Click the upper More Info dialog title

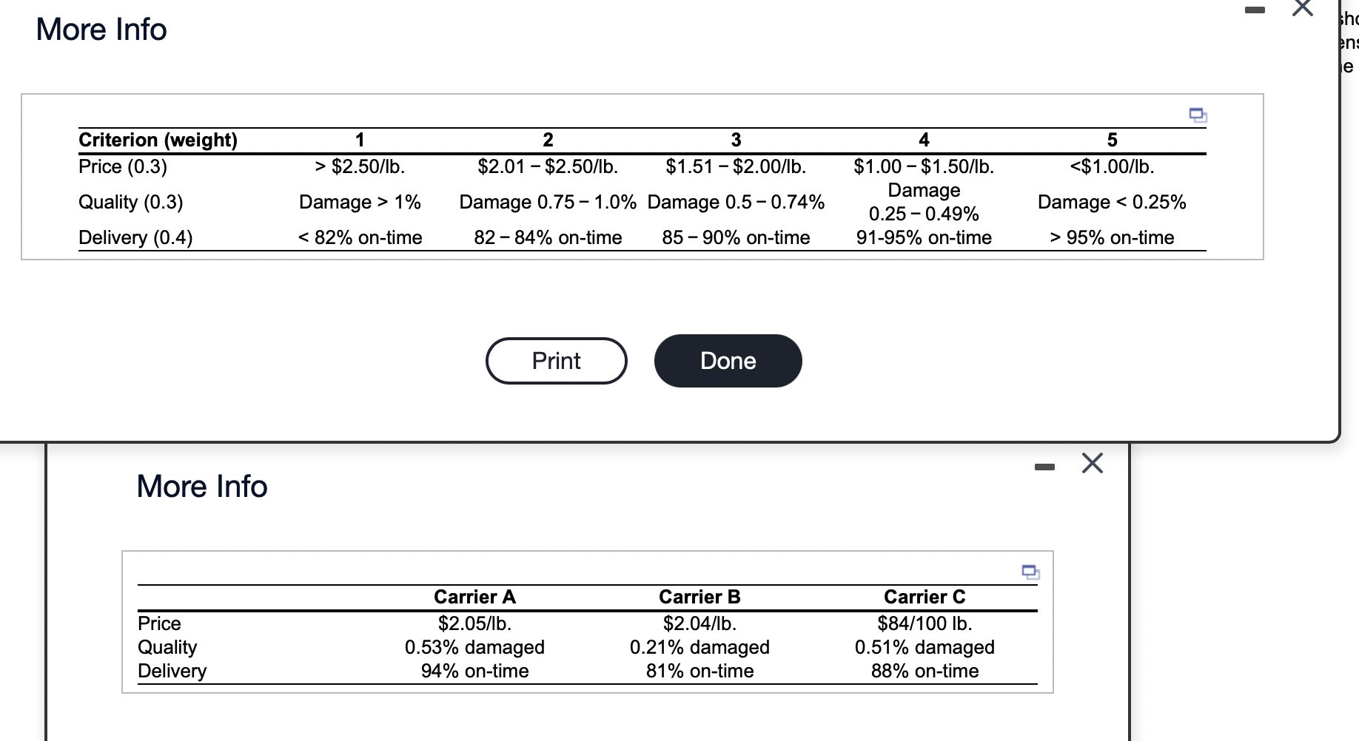coord(101,30)
